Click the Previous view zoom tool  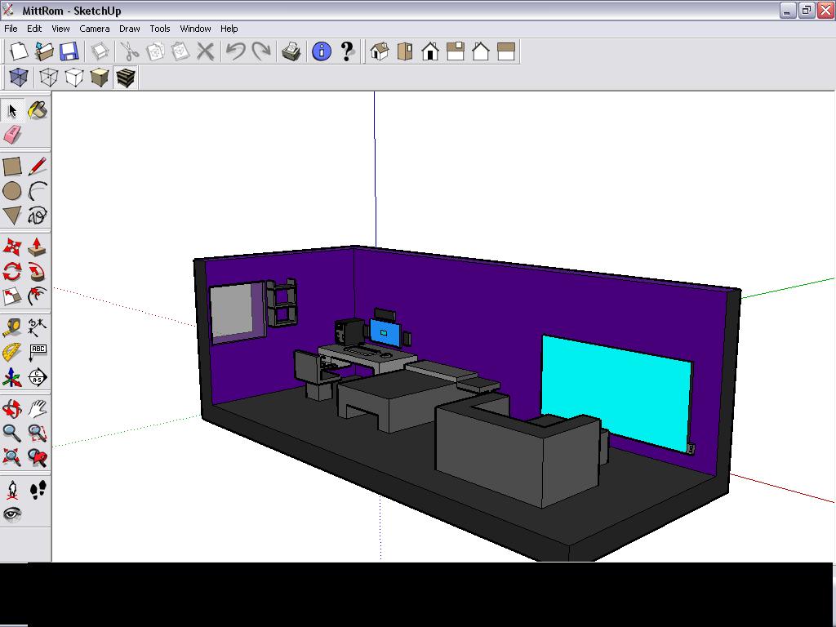coord(38,457)
